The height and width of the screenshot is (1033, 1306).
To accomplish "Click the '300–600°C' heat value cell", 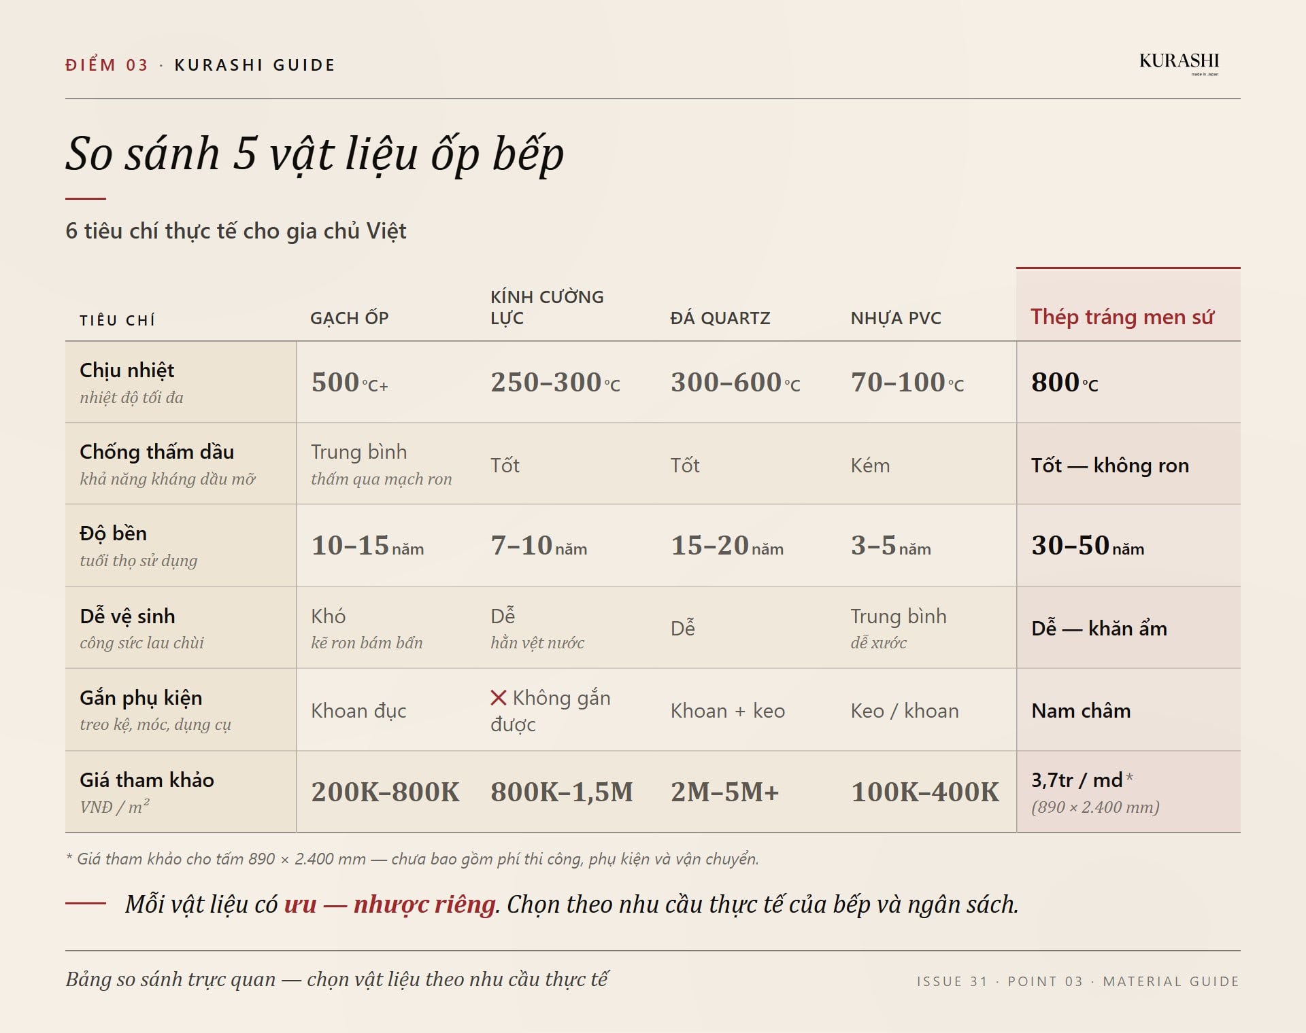I will tap(735, 383).
